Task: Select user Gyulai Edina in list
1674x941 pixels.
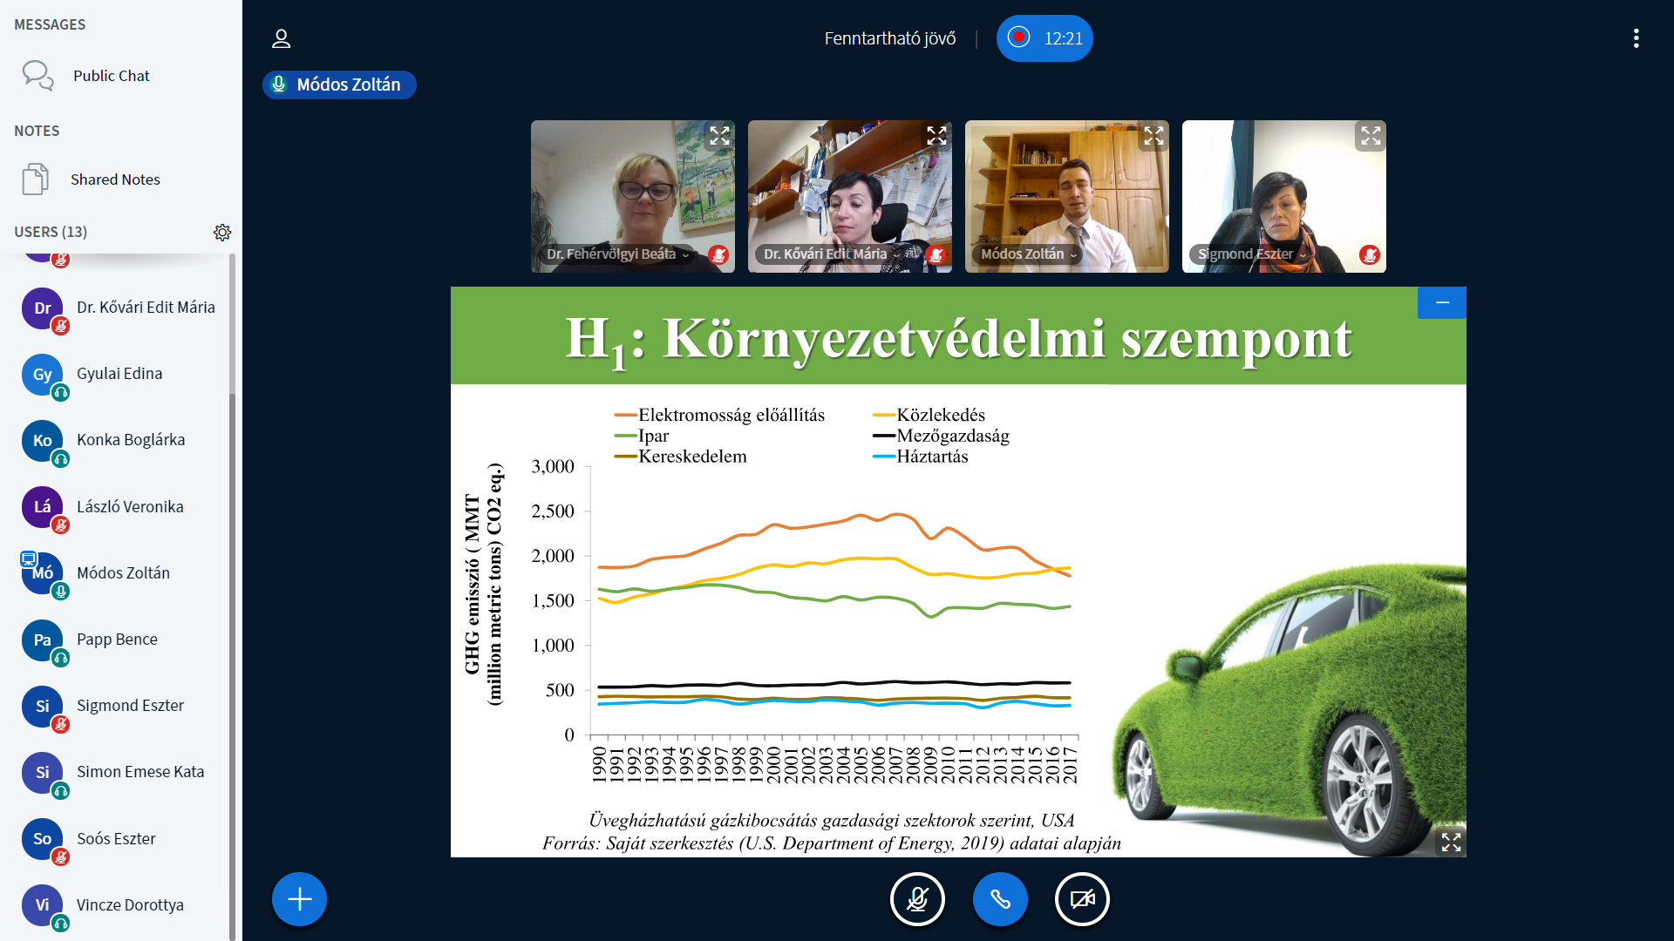Action: [119, 374]
